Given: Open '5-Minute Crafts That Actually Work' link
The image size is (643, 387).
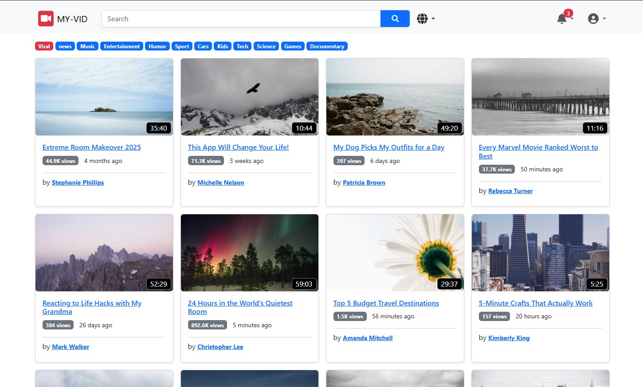Looking at the screenshot, I should tap(536, 303).
